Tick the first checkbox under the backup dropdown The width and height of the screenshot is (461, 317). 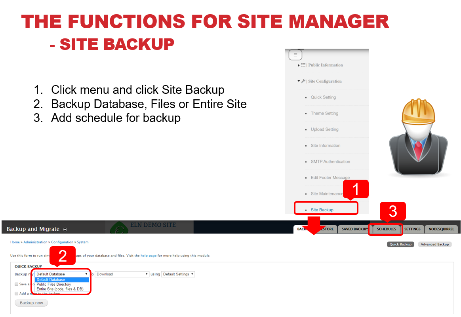coord(17,284)
